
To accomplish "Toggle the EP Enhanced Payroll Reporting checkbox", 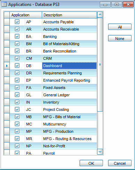I will pos(17,80).
